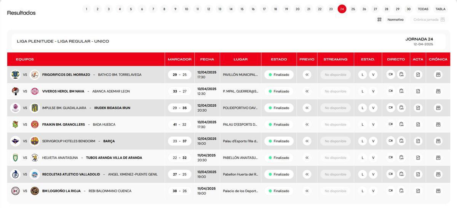Click the 29 - 25 score
The width and height of the screenshot is (457, 208).
[x=180, y=74]
